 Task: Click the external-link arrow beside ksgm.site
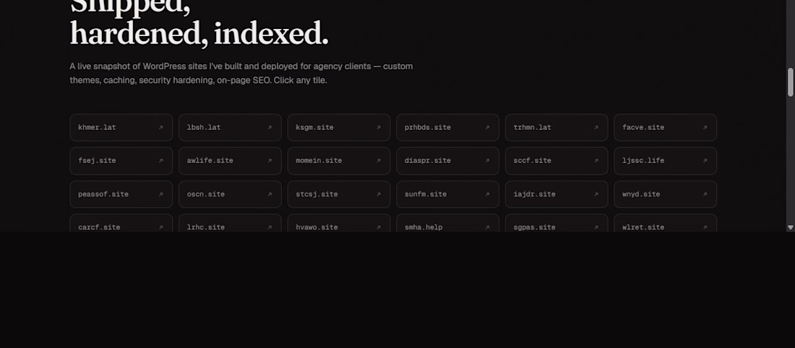pyautogui.click(x=378, y=128)
